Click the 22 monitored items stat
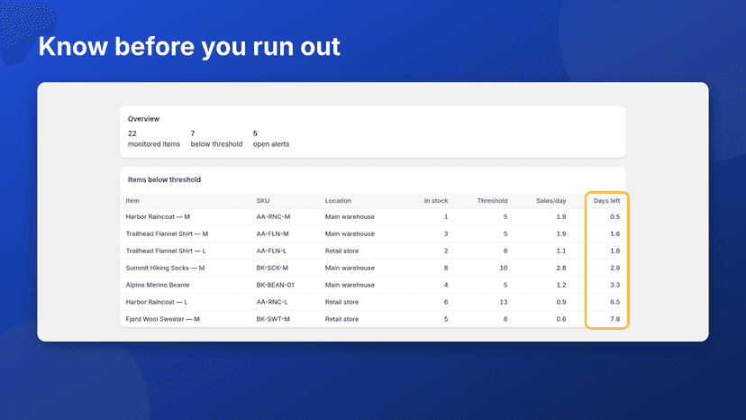Viewport: 746px width, 420px height. (154, 139)
